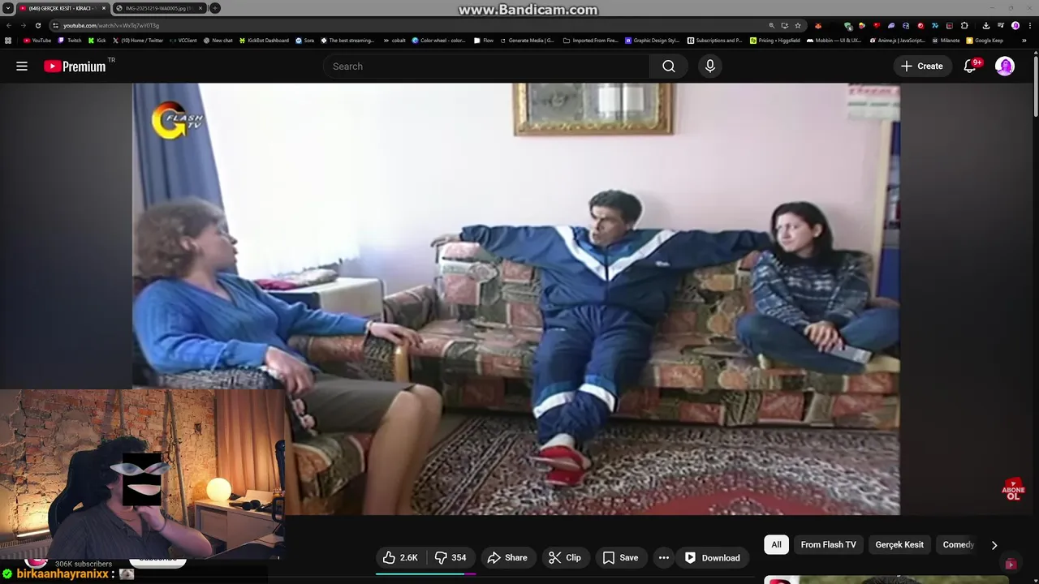The image size is (1039, 584).
Task: Click the install/cast screen icon in address bar
Action: (785, 25)
